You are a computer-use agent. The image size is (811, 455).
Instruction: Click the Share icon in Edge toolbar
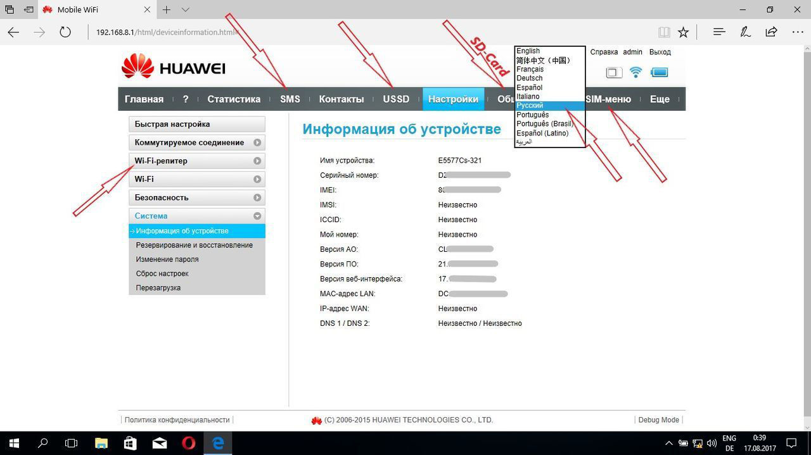(771, 32)
